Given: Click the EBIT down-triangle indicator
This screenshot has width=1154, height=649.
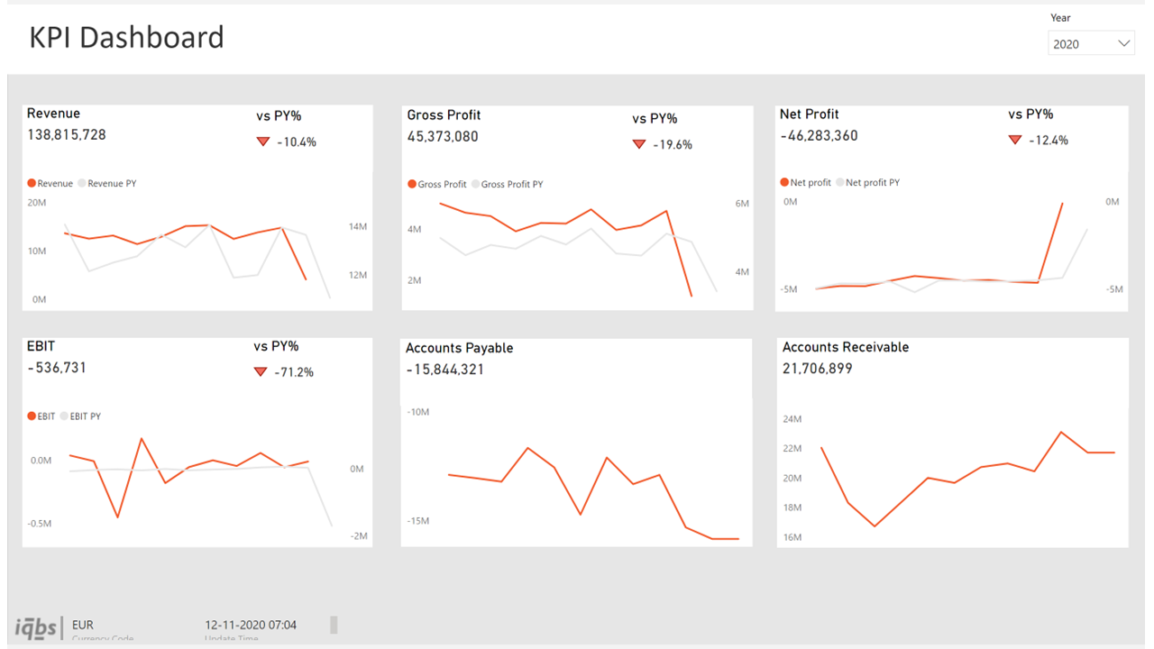Looking at the screenshot, I should [261, 371].
